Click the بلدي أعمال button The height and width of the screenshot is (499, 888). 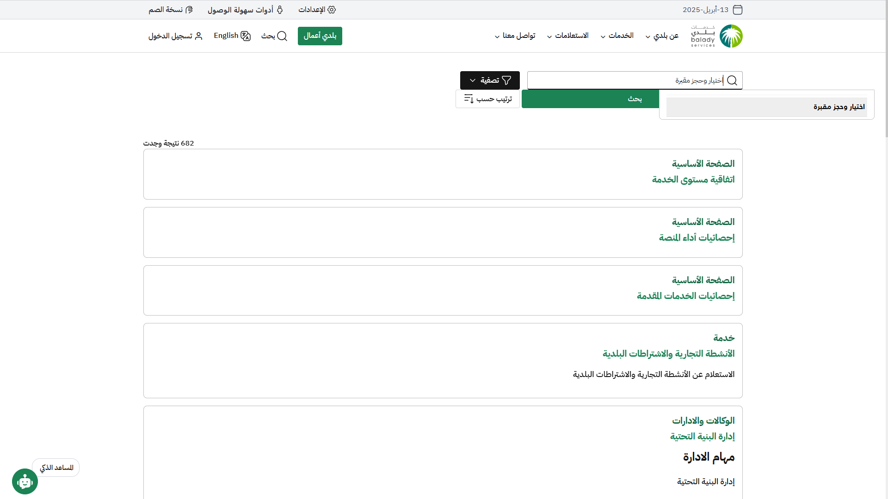tap(320, 36)
